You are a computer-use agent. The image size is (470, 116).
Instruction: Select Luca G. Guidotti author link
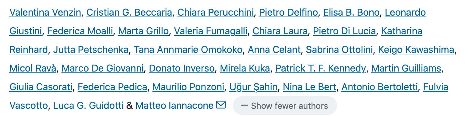point(88,106)
